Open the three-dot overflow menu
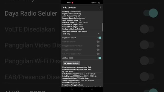The width and height of the screenshot is (164, 92). coord(100,7)
